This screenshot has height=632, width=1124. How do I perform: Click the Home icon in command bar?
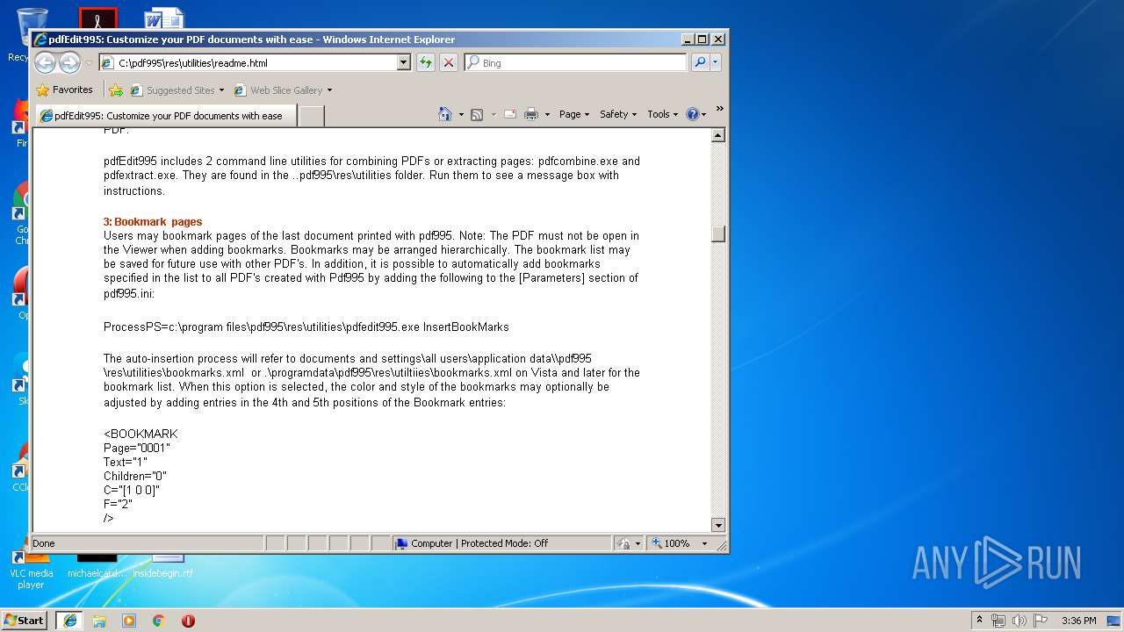445,114
